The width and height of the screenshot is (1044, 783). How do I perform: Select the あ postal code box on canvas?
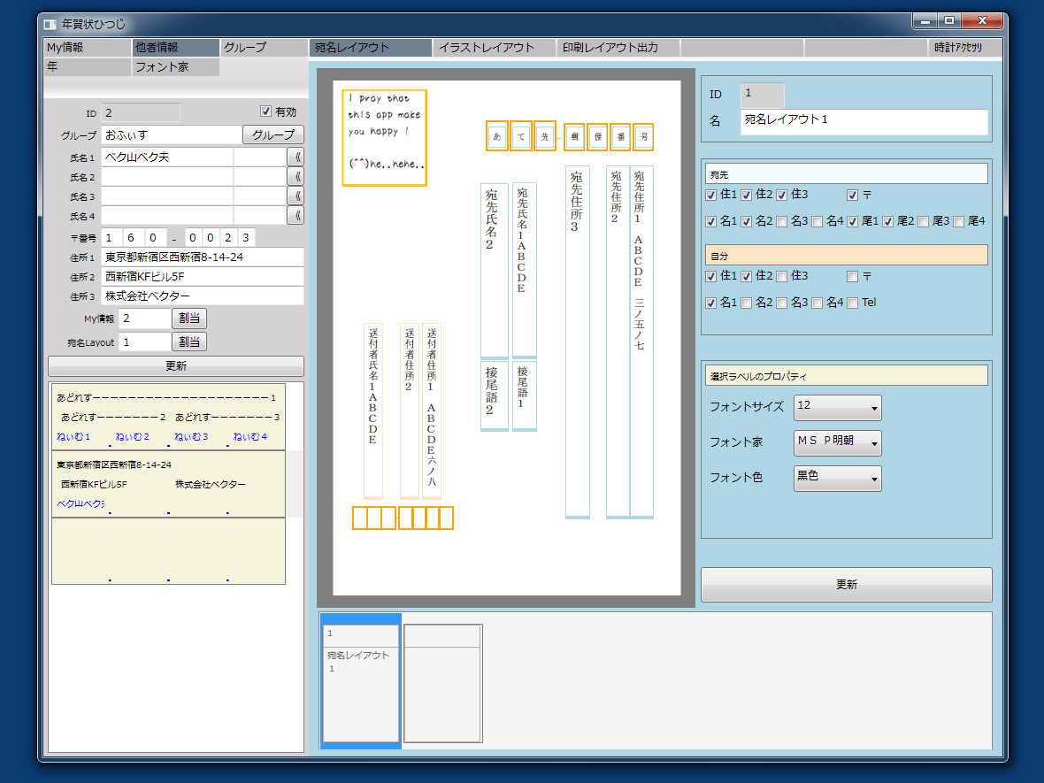click(496, 136)
